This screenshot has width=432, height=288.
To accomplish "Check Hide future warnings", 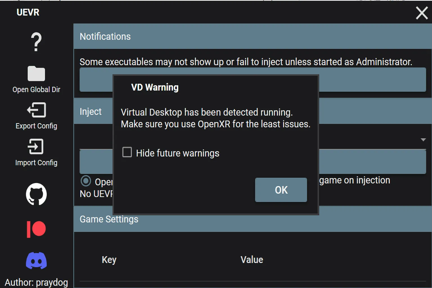I will click(x=127, y=152).
